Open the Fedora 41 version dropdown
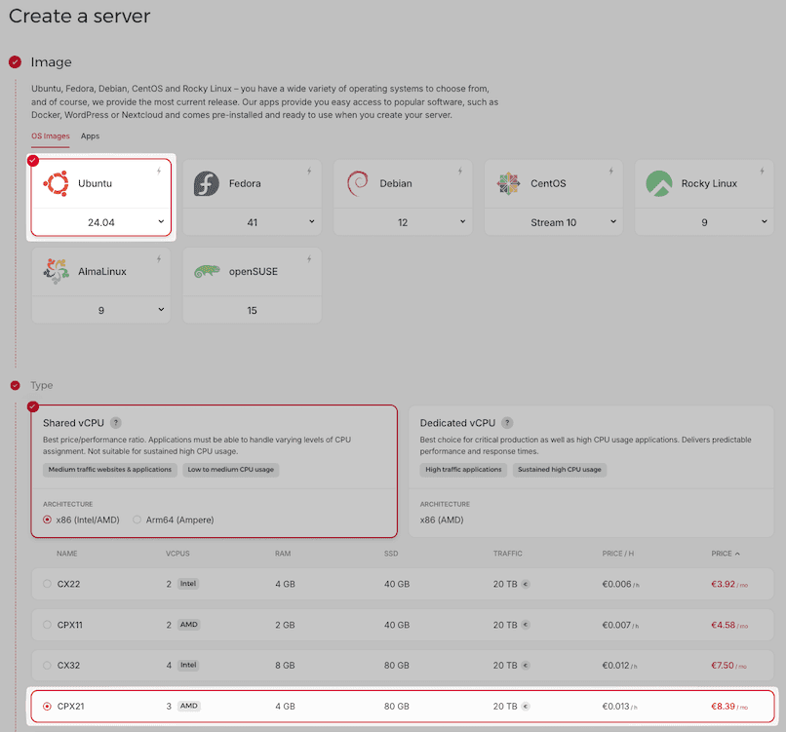Image resolution: width=786 pixels, height=732 pixels. tap(253, 222)
